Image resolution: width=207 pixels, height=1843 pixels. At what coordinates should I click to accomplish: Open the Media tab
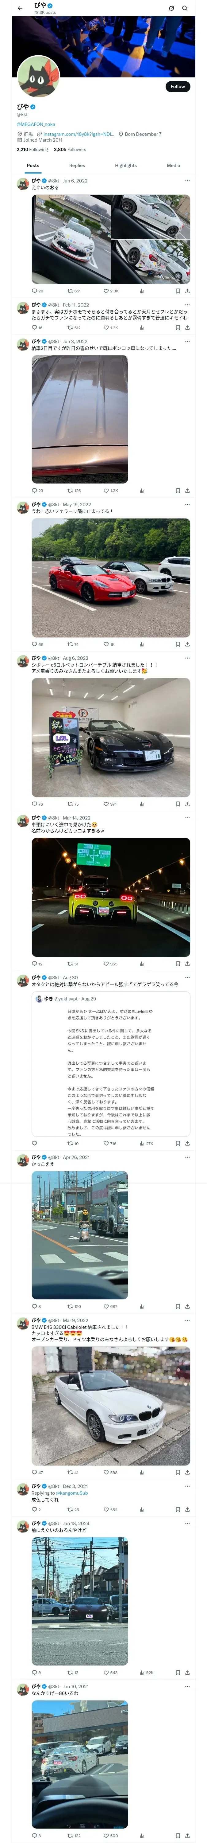174,165
